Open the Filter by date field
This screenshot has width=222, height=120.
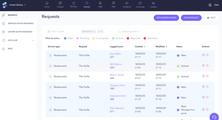point(62,31)
